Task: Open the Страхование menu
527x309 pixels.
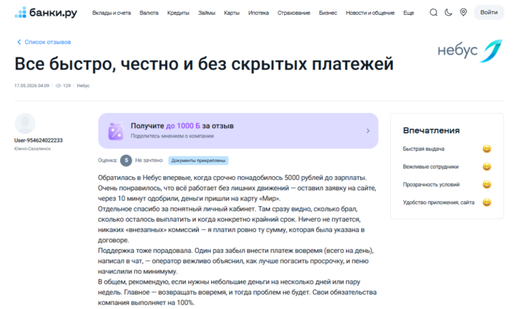Action: pyautogui.click(x=294, y=13)
